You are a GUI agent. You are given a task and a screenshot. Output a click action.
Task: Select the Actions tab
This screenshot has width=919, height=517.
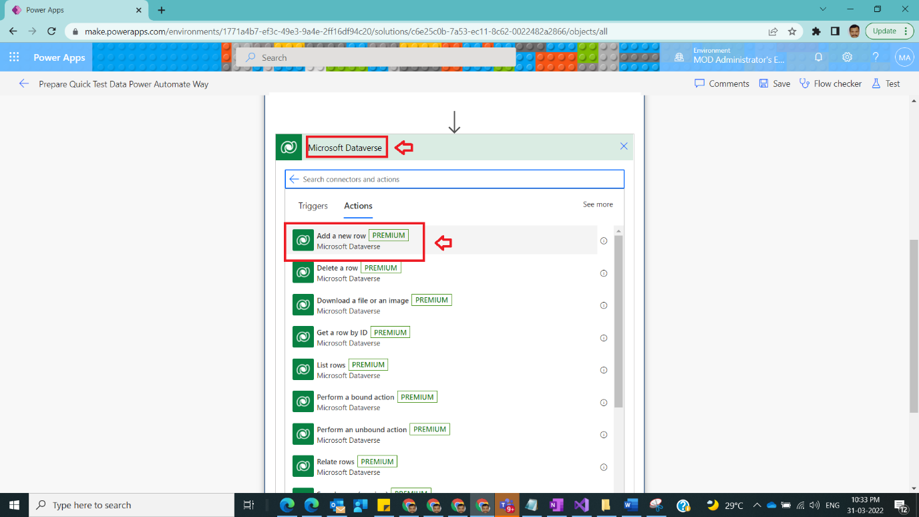click(358, 206)
